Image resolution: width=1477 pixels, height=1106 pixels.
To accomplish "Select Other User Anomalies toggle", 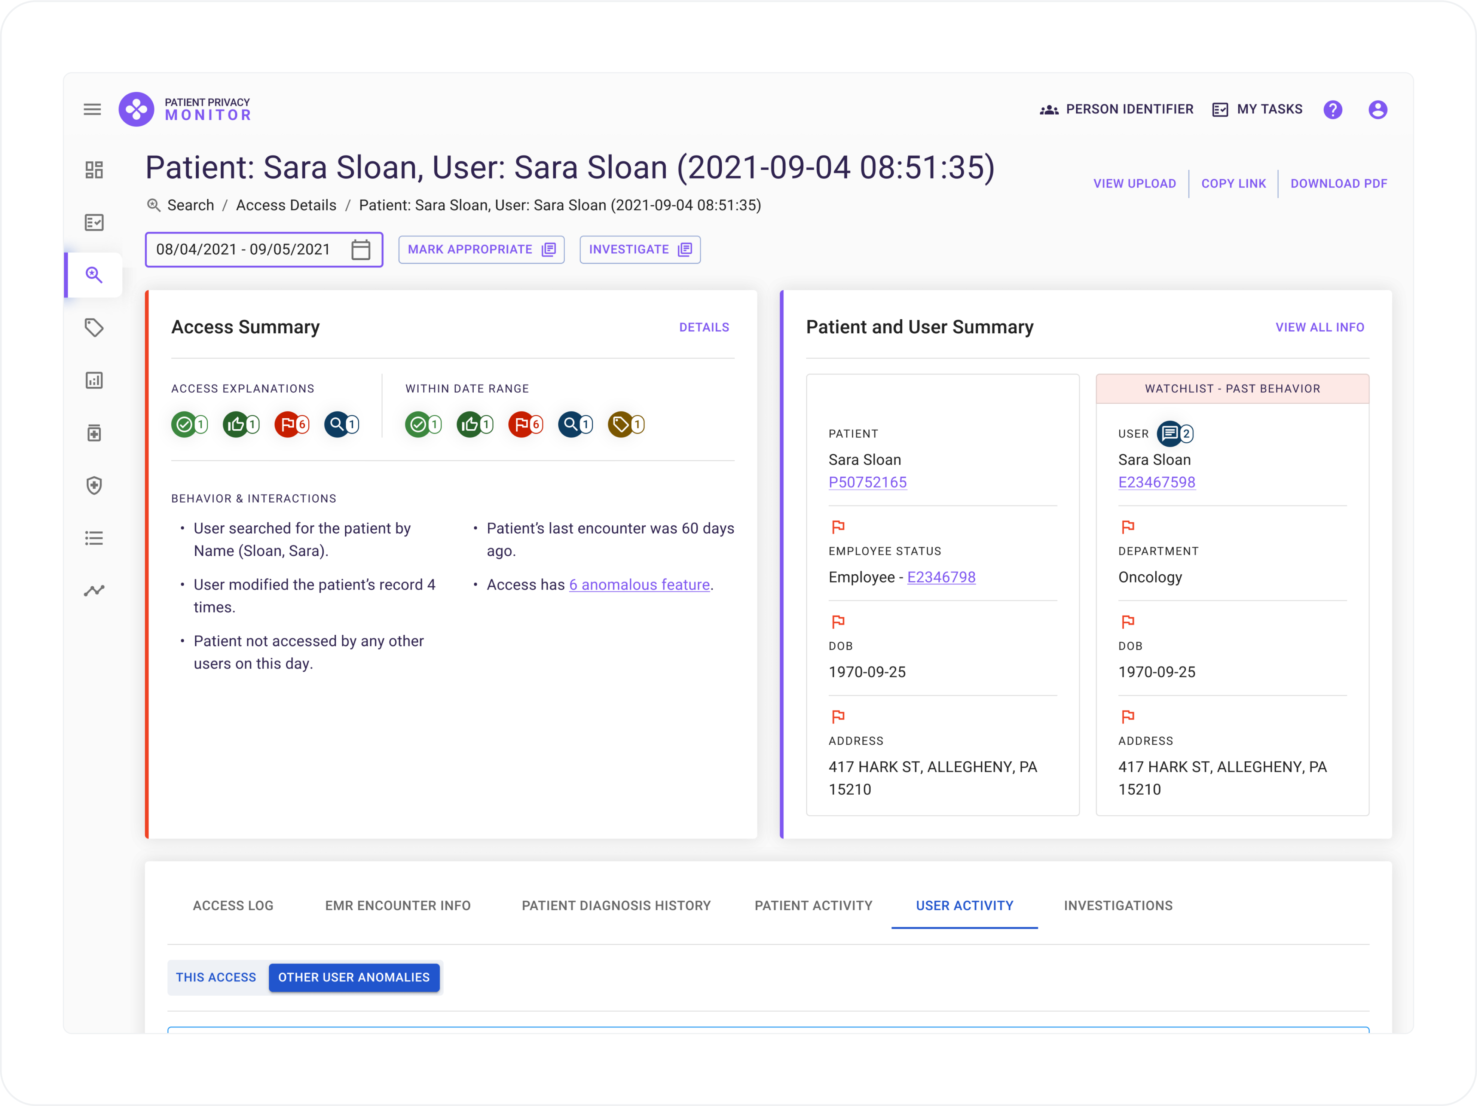I will coord(354,977).
